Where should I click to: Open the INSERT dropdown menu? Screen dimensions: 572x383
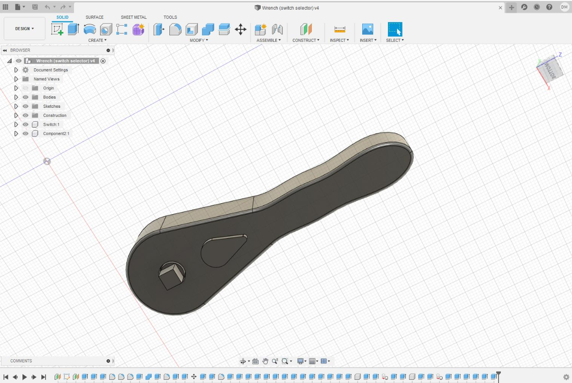pos(368,40)
